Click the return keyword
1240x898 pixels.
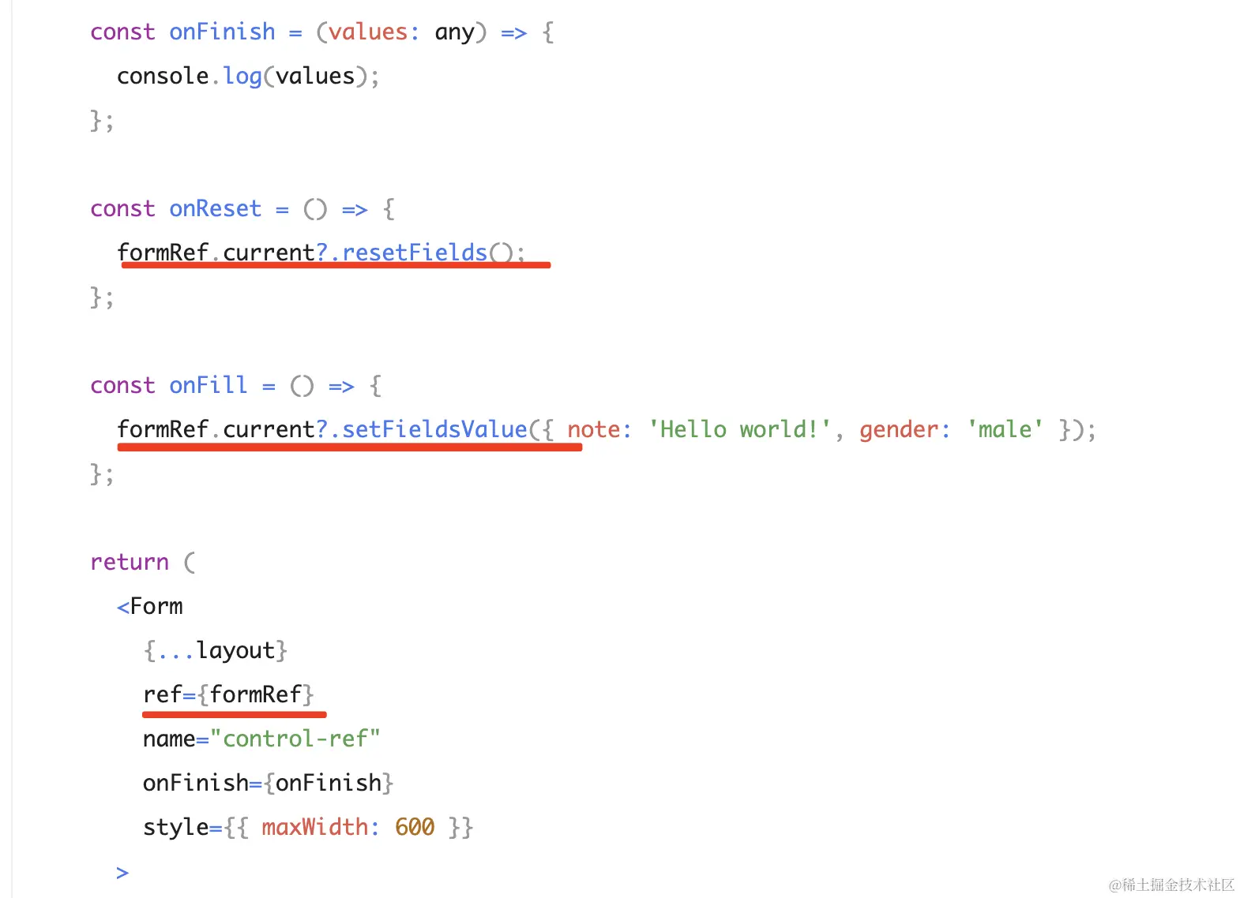[130, 563]
